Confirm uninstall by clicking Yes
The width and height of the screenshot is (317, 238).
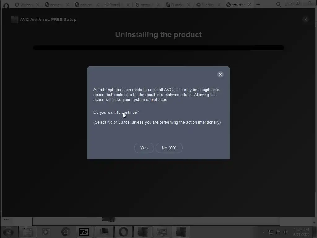click(x=144, y=148)
